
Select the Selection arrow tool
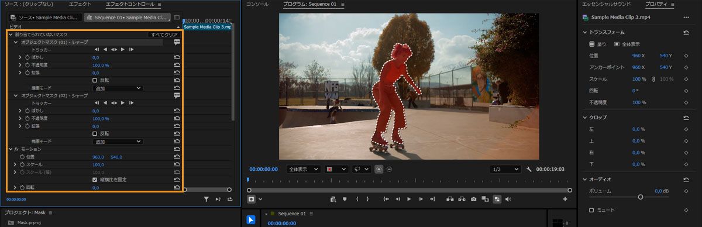coord(250,219)
